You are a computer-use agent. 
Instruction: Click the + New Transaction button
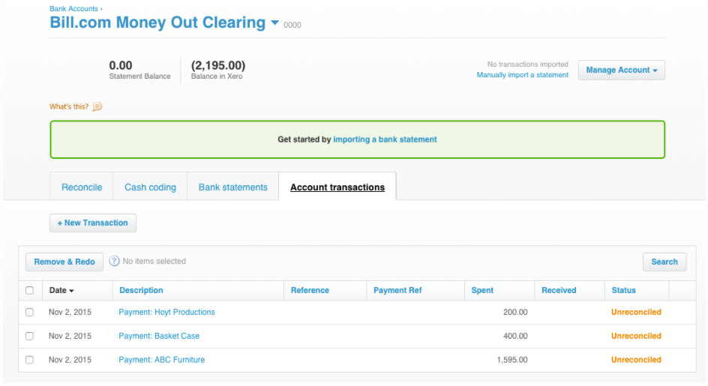coord(93,223)
